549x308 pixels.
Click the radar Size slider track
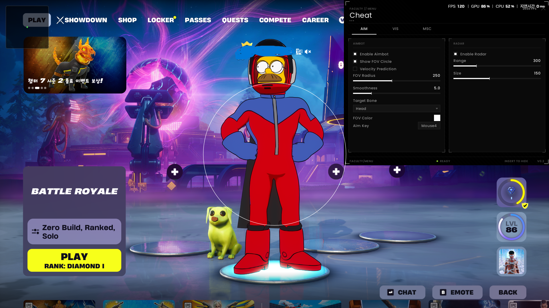coord(497,78)
